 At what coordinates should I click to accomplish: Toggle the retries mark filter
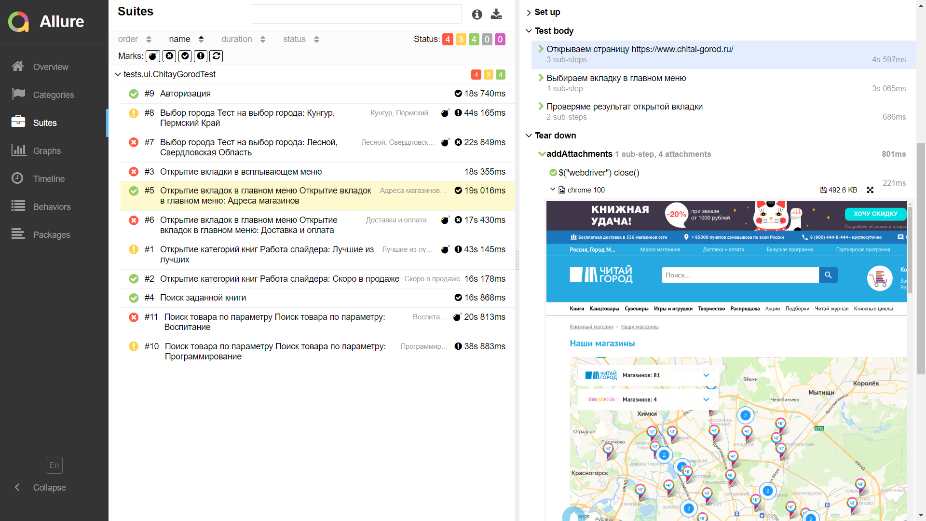[217, 56]
